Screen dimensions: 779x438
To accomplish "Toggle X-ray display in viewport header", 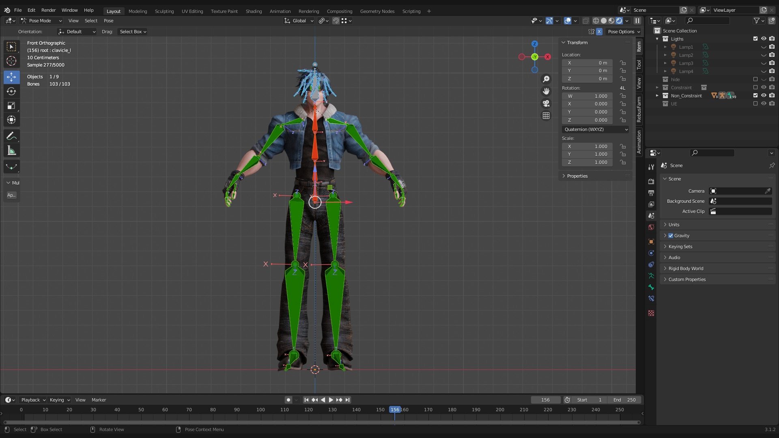I will pos(585,21).
